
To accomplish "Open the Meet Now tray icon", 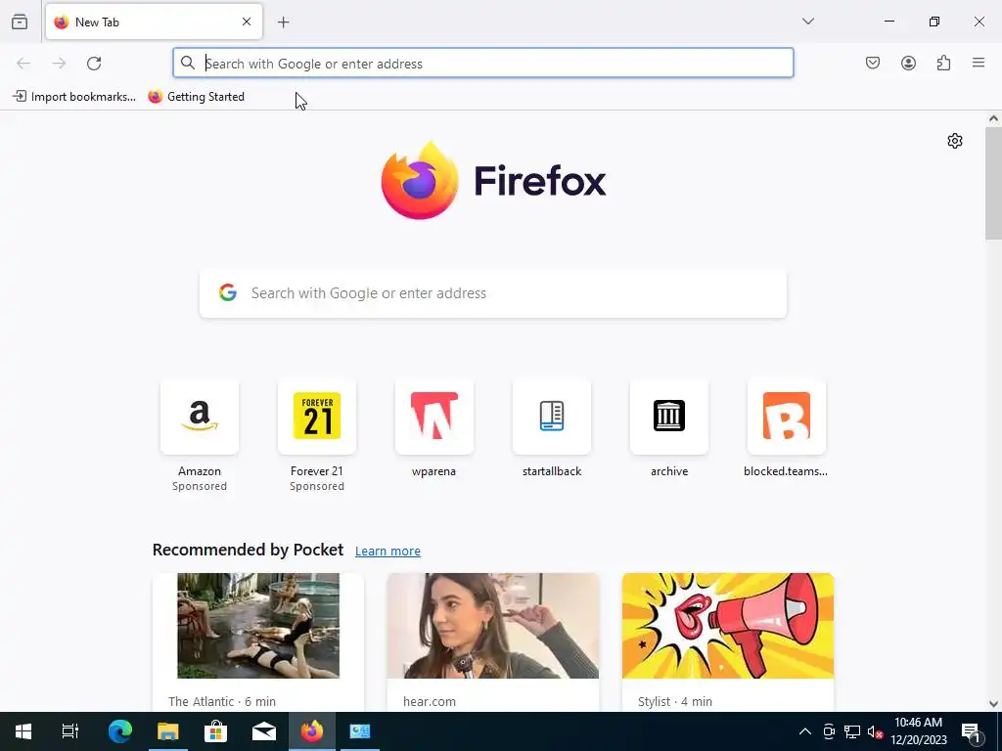I will tap(829, 731).
